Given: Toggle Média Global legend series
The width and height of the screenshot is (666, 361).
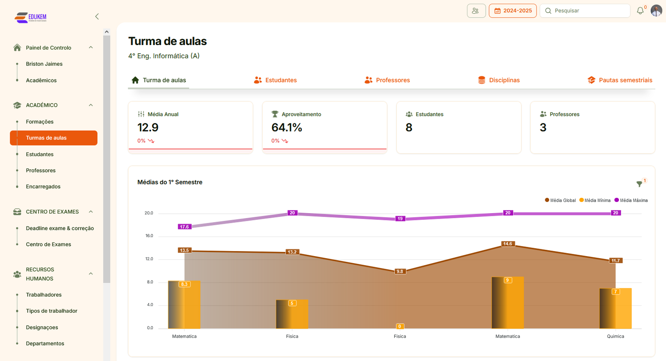Looking at the screenshot, I should pos(560,200).
